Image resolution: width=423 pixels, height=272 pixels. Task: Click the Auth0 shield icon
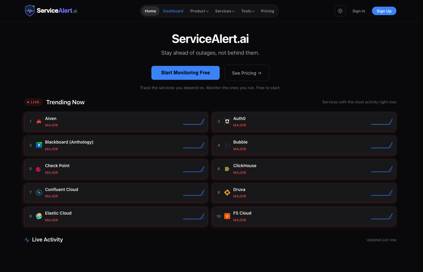tap(227, 121)
